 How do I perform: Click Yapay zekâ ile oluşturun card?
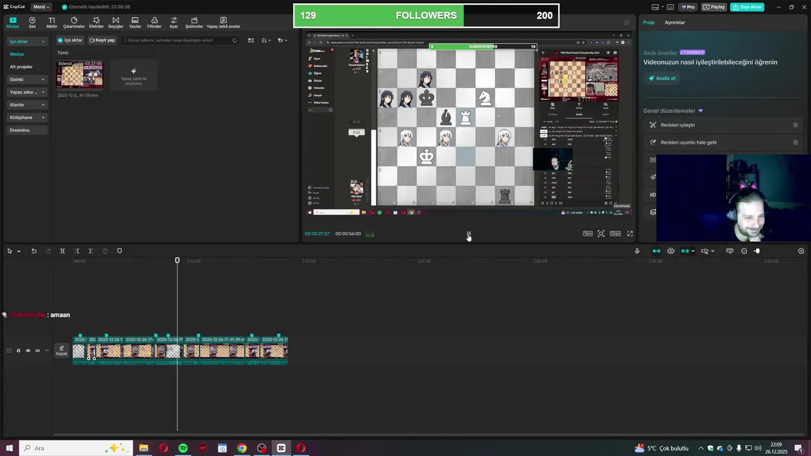tap(133, 76)
